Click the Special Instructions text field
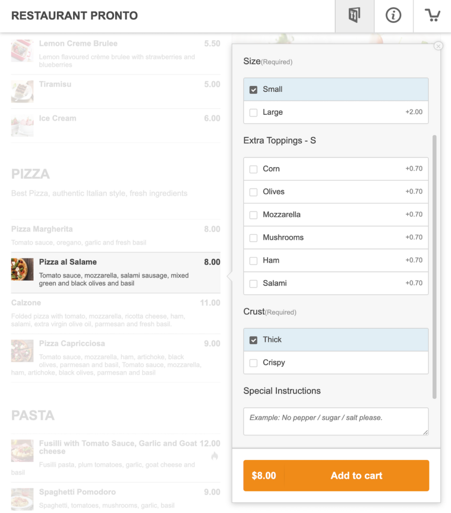 point(335,421)
